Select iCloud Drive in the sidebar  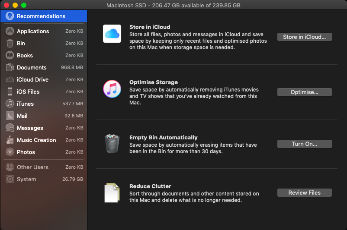[32, 79]
